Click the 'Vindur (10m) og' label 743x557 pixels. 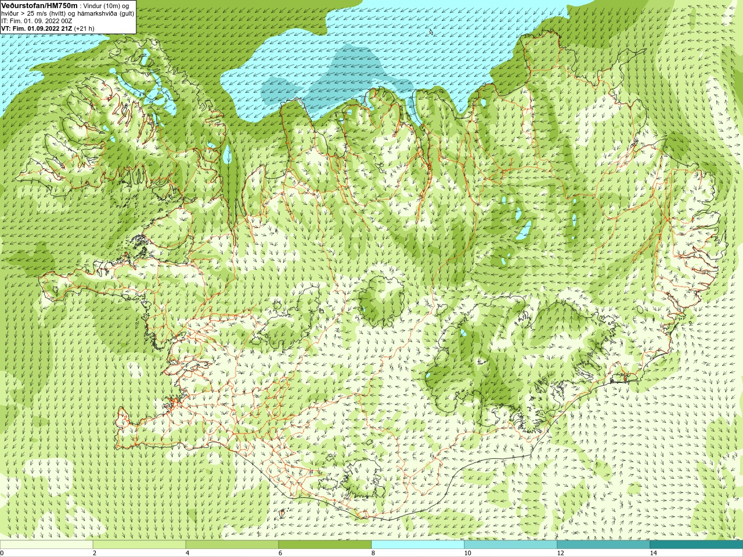(106, 6)
